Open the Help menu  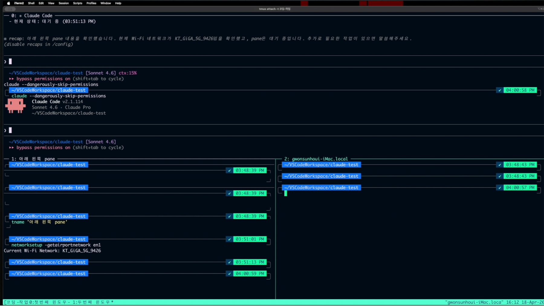pos(118,3)
